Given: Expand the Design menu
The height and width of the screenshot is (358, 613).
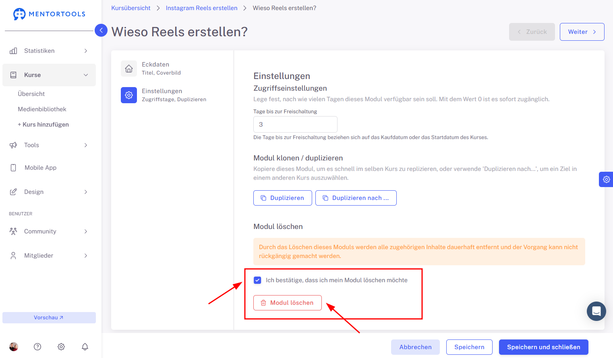Looking at the screenshot, I should (x=49, y=192).
